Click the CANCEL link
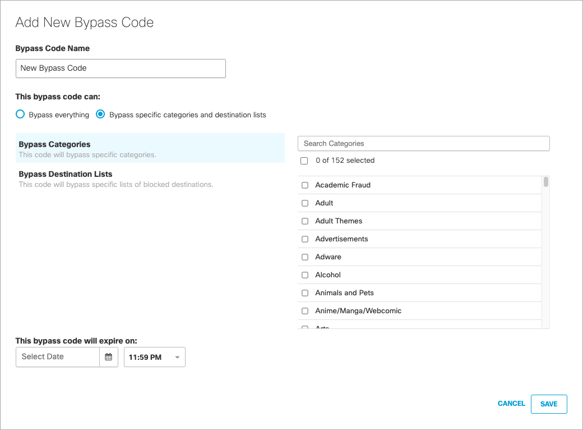 coord(511,404)
